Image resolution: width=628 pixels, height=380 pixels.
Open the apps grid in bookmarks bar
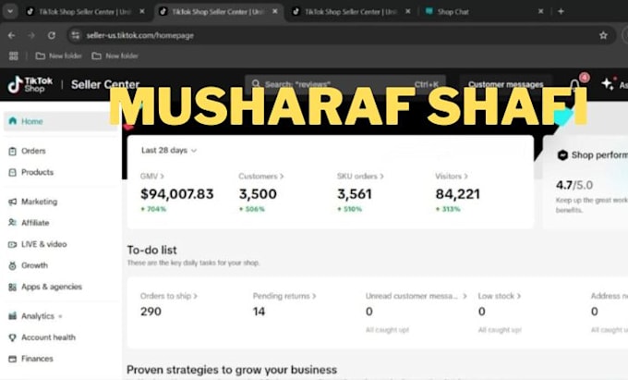[14, 55]
